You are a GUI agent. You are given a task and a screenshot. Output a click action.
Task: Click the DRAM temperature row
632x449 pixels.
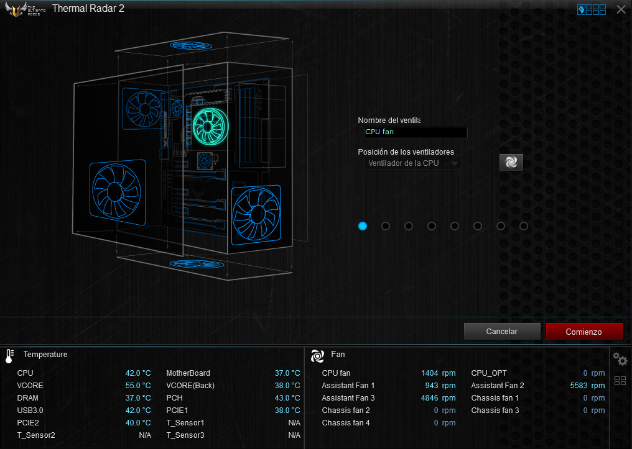point(84,398)
